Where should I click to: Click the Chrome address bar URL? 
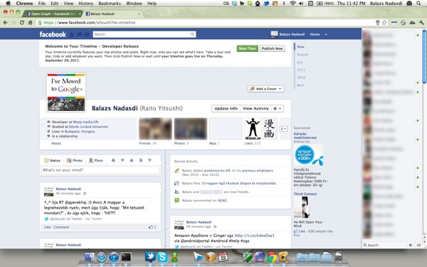tap(90, 23)
